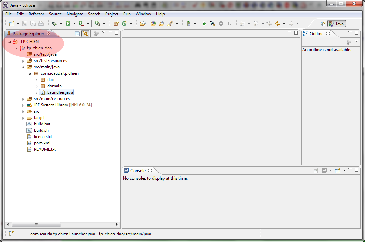
Task: Click the Debug bug icon
Action: (x=55, y=24)
